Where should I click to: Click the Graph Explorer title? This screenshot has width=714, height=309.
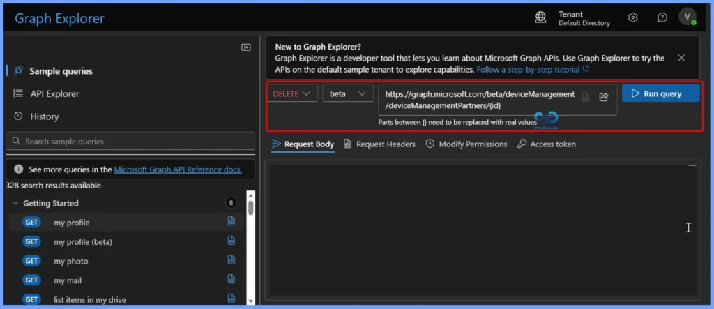click(60, 18)
